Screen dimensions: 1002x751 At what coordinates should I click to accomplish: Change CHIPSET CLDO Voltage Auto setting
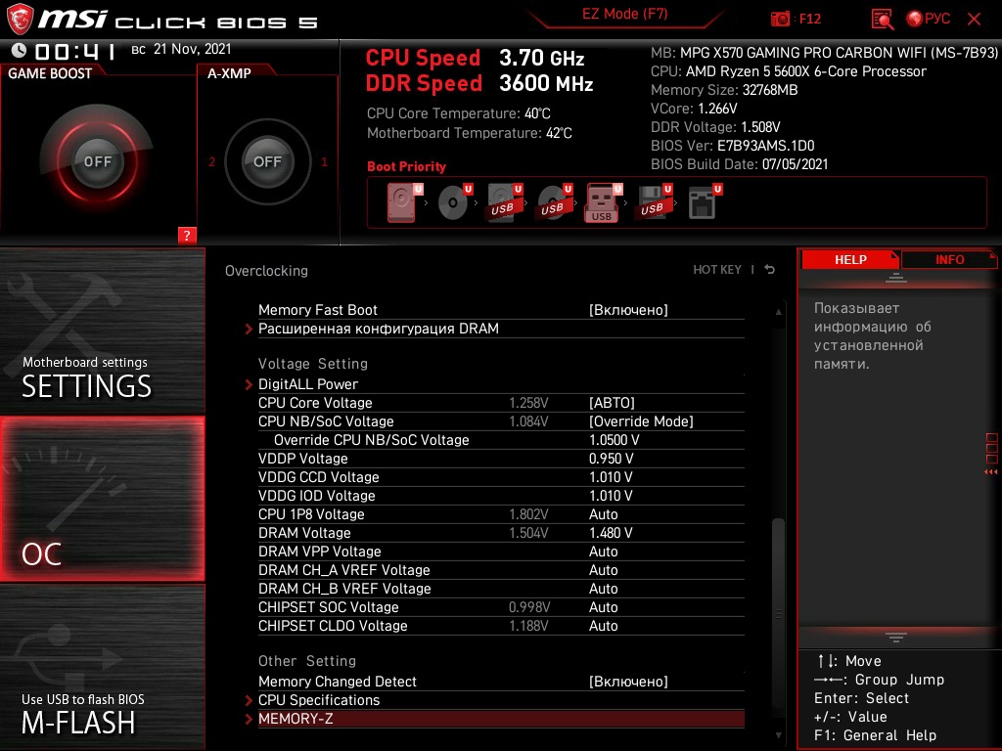[x=603, y=625]
